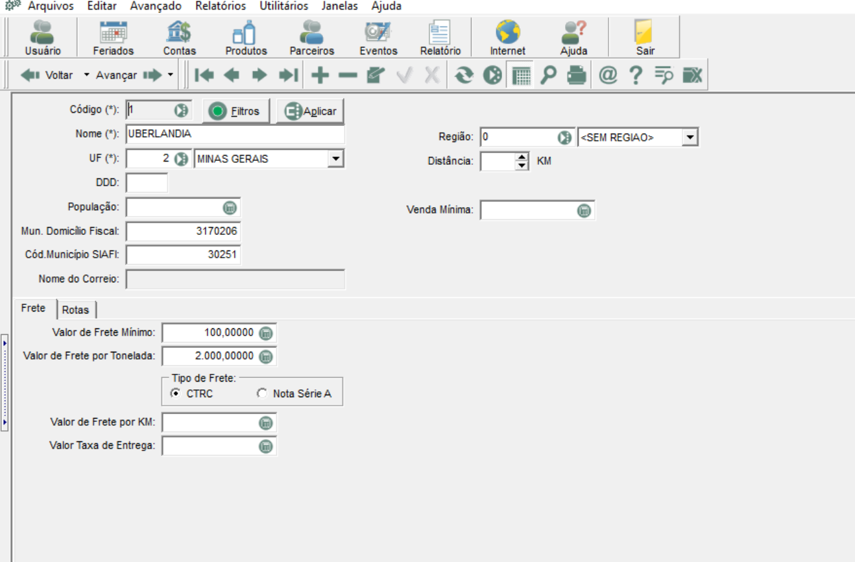Click the grid view icon
Image resolution: width=855 pixels, height=562 pixels.
click(x=521, y=75)
